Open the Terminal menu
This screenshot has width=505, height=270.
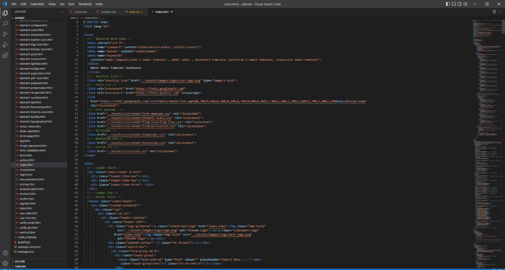pos(85,4)
